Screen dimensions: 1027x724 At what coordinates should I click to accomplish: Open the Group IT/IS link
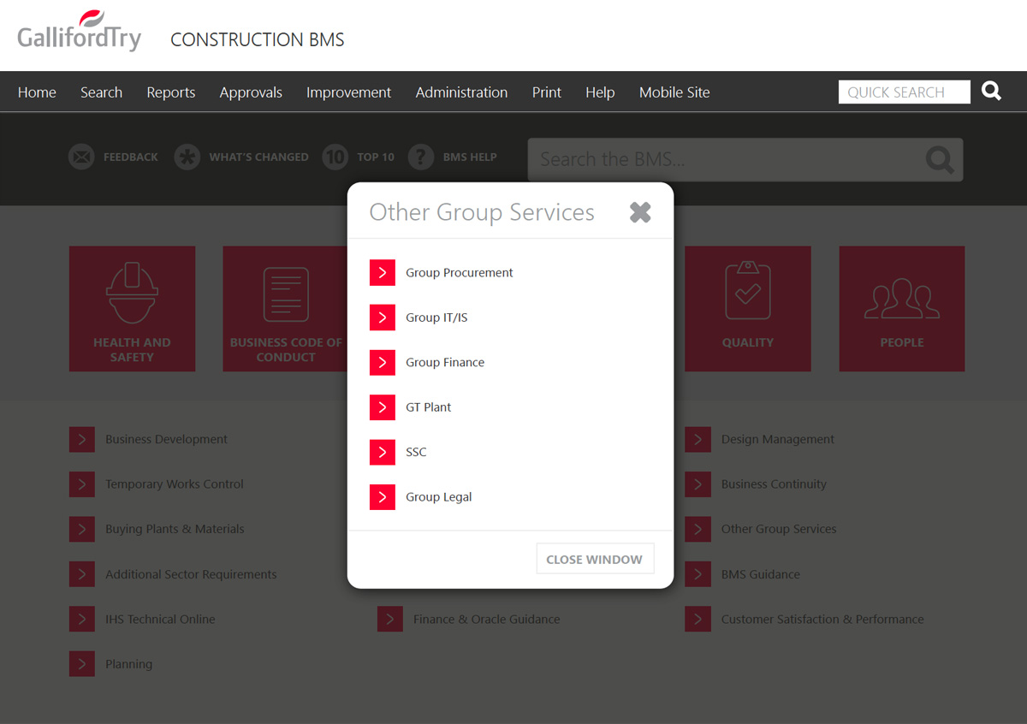(x=436, y=317)
